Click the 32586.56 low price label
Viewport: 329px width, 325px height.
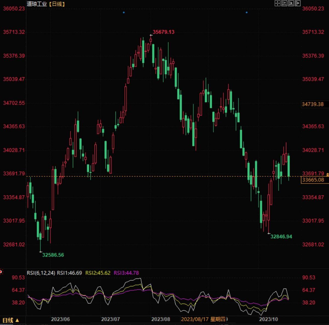point(53,255)
